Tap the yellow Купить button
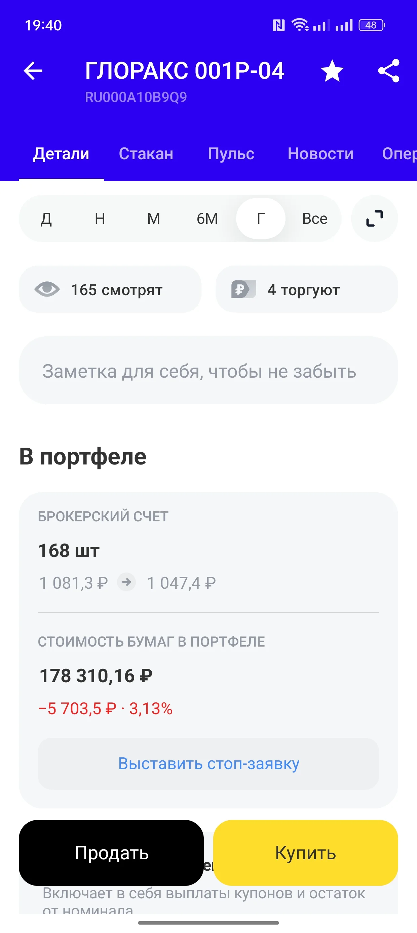The width and height of the screenshot is (417, 933). [305, 853]
